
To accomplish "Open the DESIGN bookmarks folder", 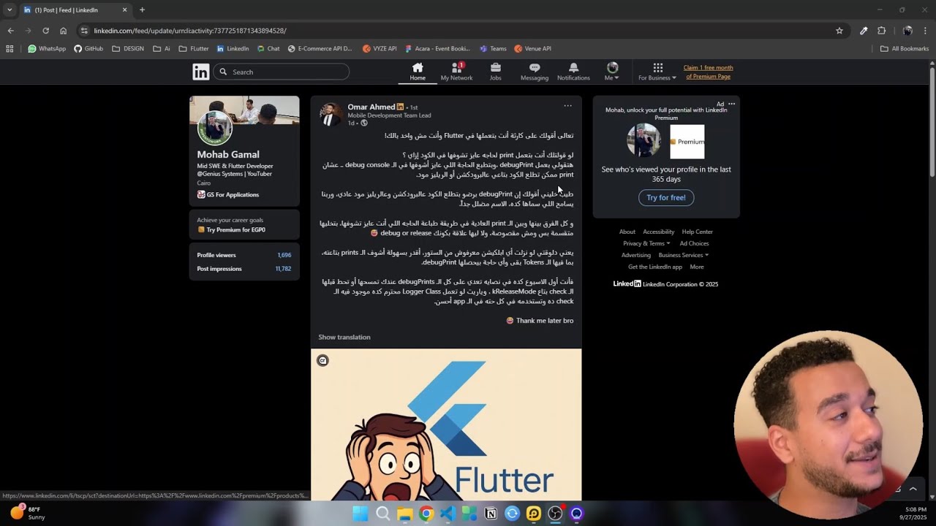I will 128,49.
